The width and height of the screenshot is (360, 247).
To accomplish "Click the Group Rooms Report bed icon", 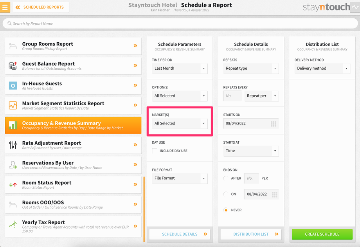I will pyautogui.click(x=13, y=46).
